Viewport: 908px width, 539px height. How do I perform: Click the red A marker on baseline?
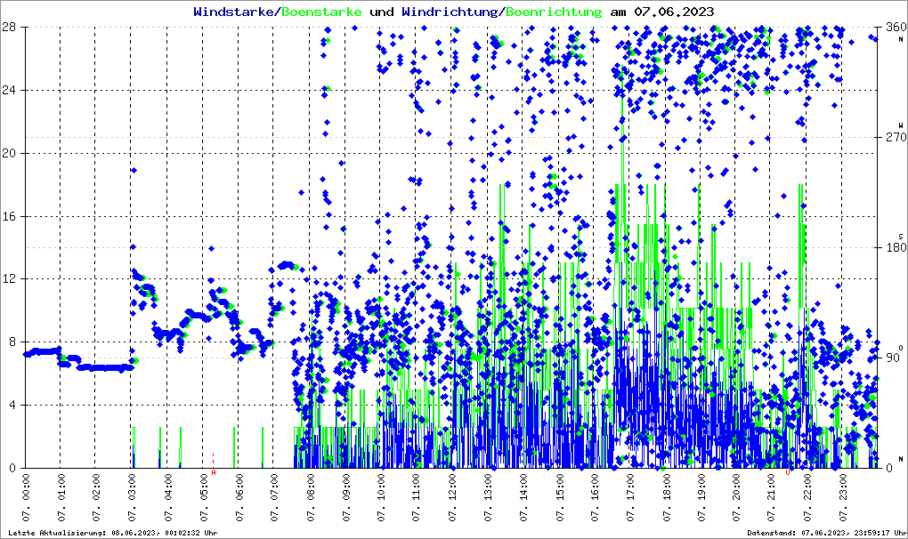tap(214, 473)
